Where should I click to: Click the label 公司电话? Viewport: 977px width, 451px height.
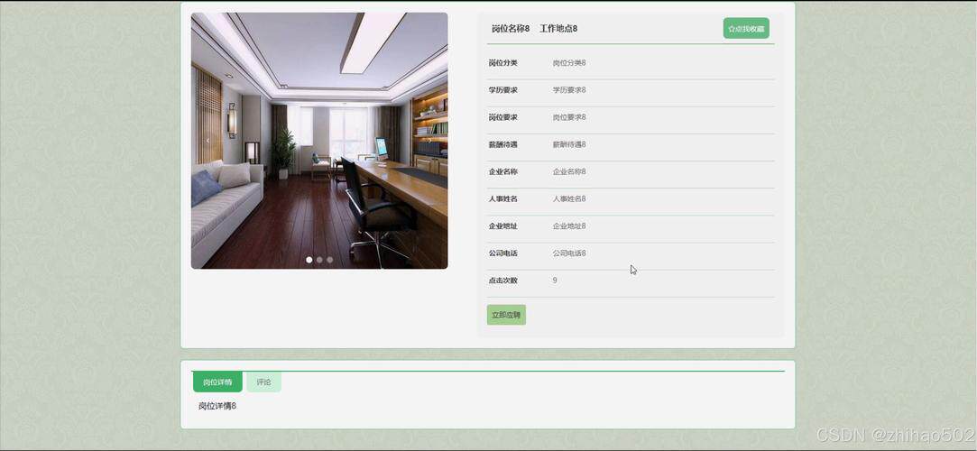pos(502,253)
